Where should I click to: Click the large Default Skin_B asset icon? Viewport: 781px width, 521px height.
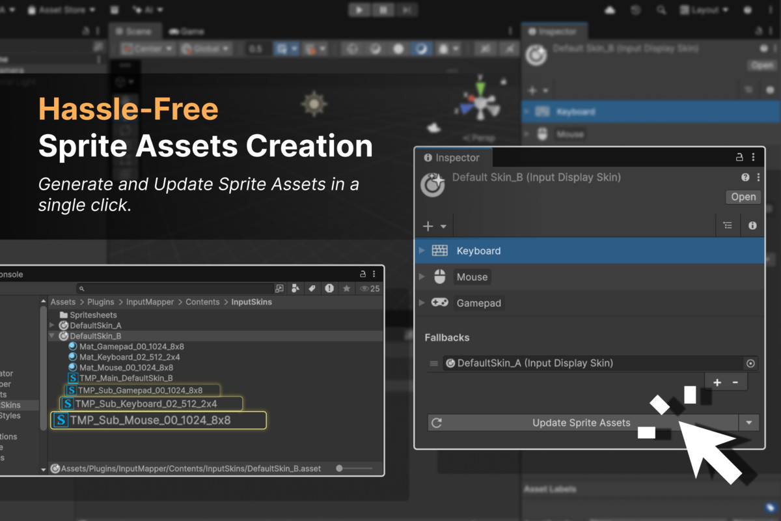coord(432,186)
